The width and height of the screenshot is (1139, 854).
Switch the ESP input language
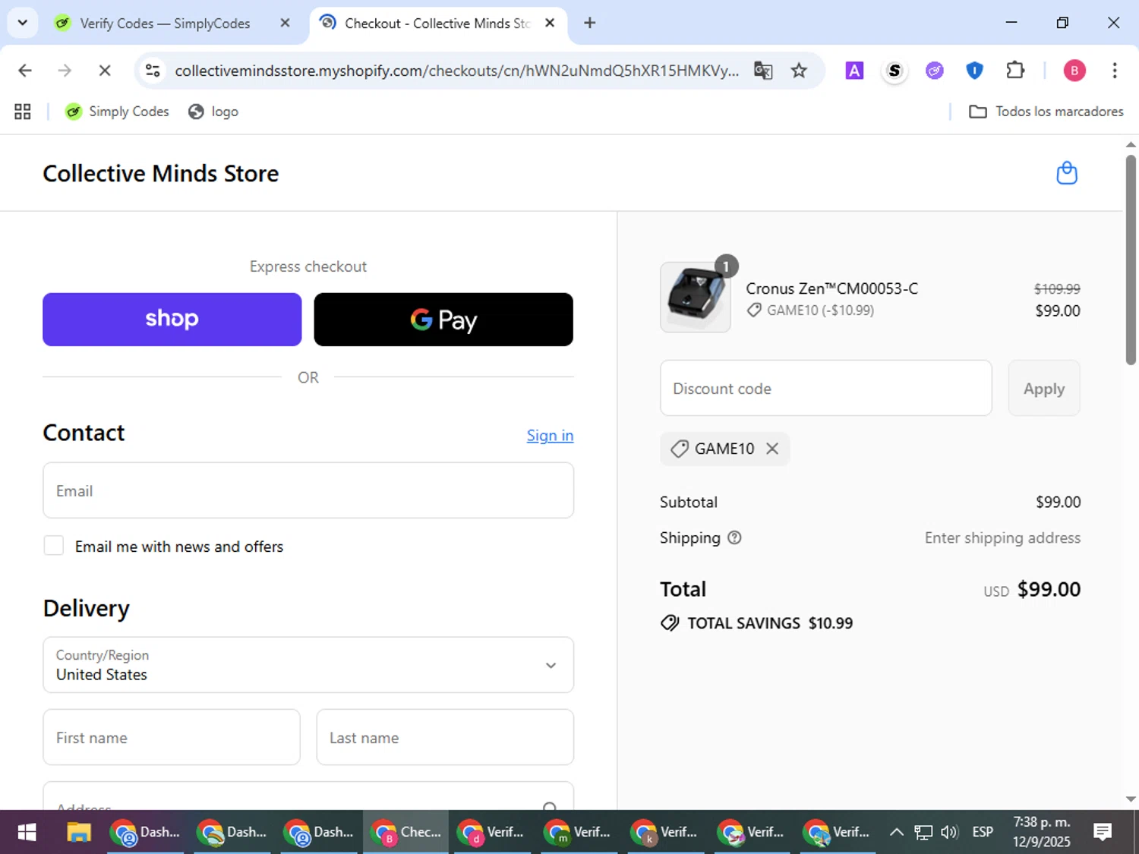pyautogui.click(x=983, y=832)
